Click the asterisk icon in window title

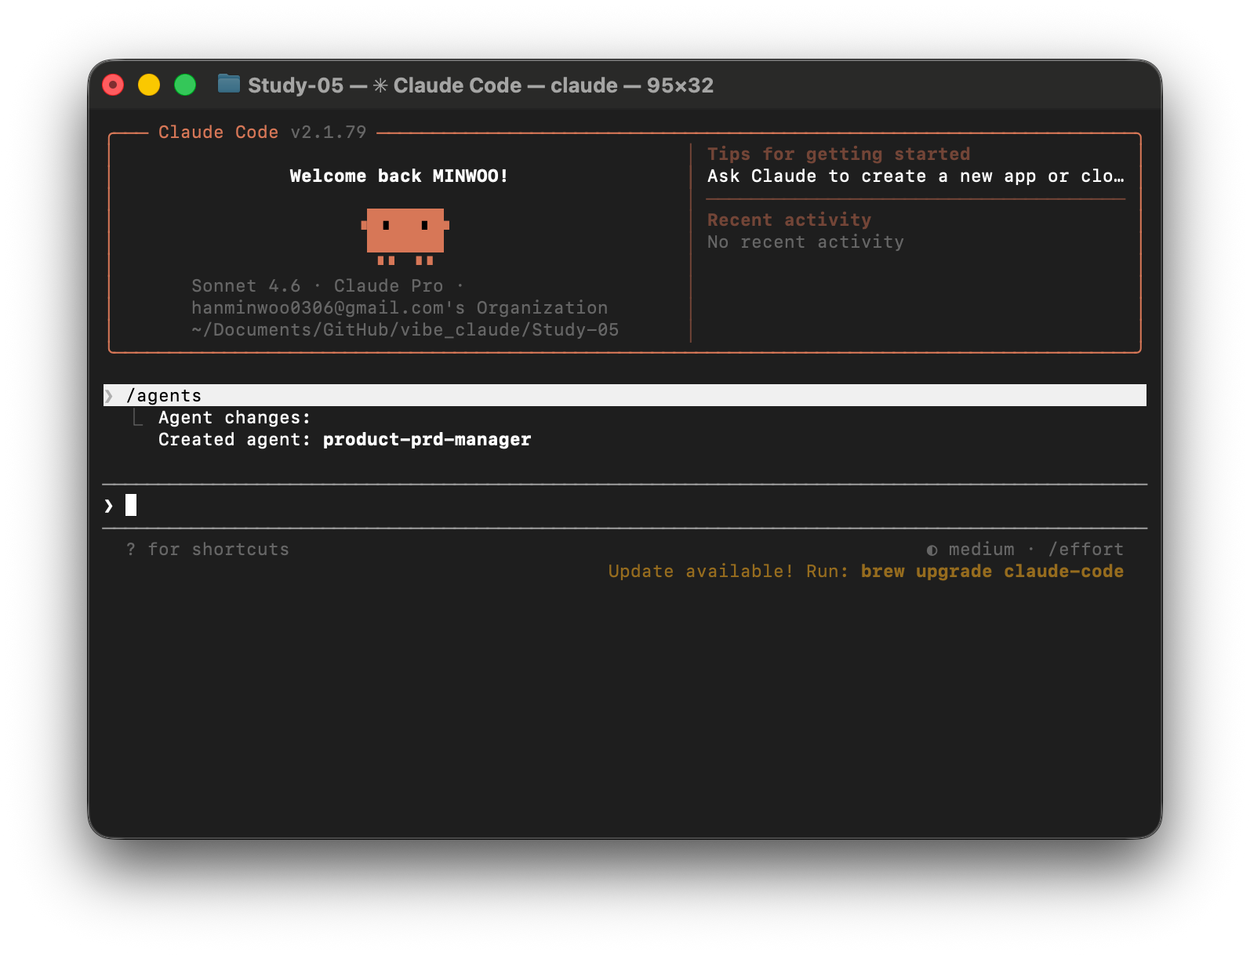pyautogui.click(x=380, y=85)
